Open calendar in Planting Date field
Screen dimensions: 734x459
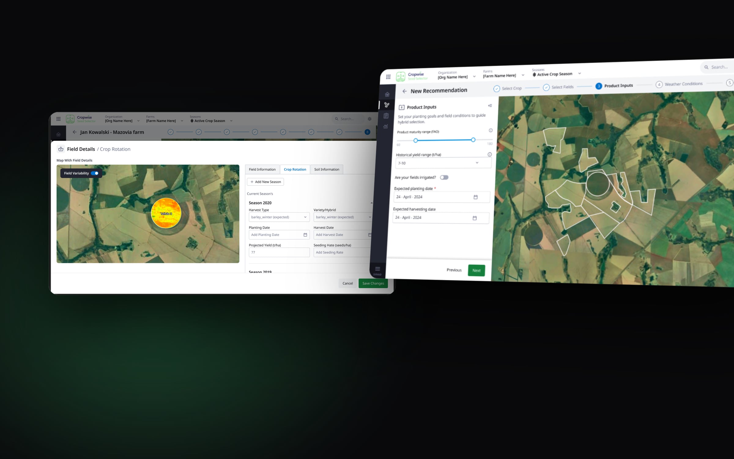coord(305,235)
